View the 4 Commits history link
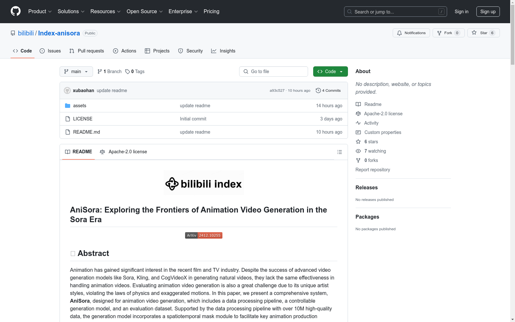 328,90
